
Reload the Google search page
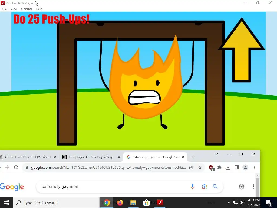click(x=16, y=167)
